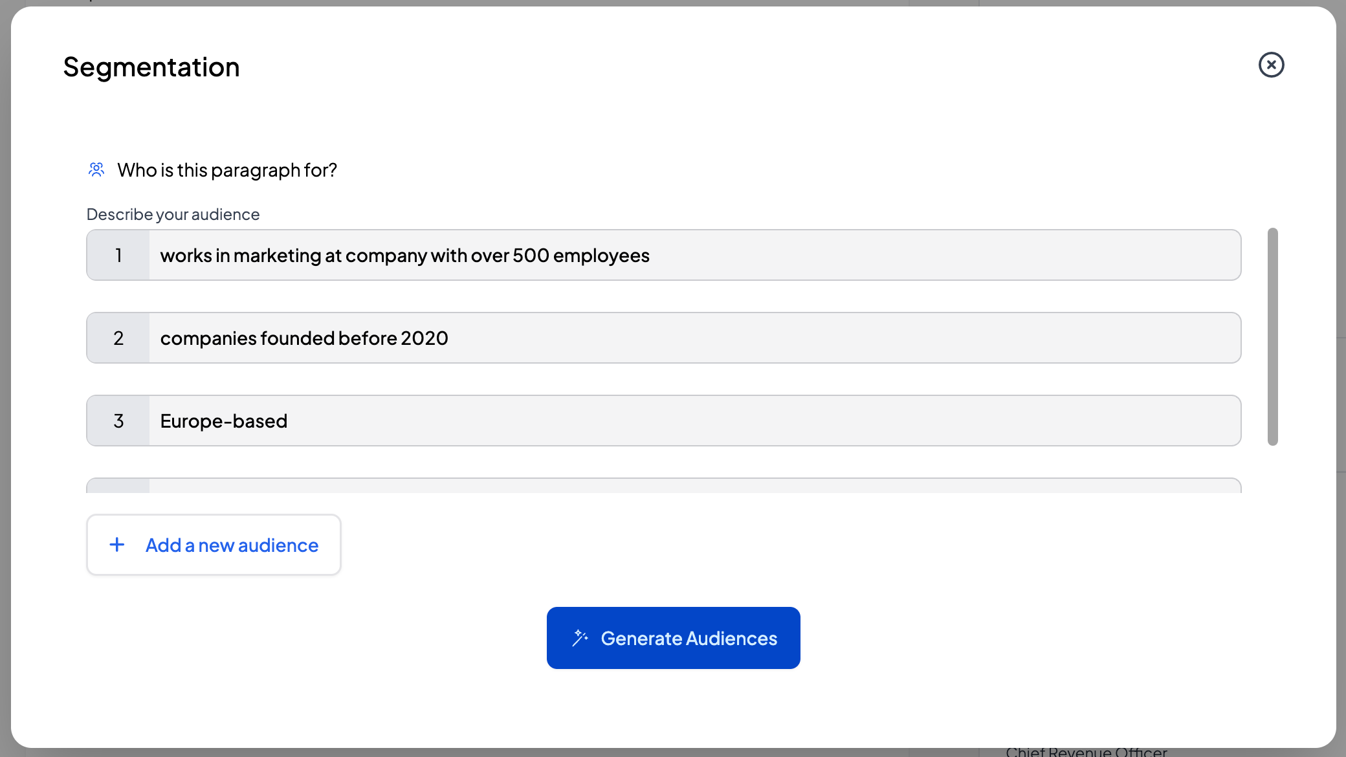
Task: Edit the 'works in marketing' audience field
Action: [692, 256]
